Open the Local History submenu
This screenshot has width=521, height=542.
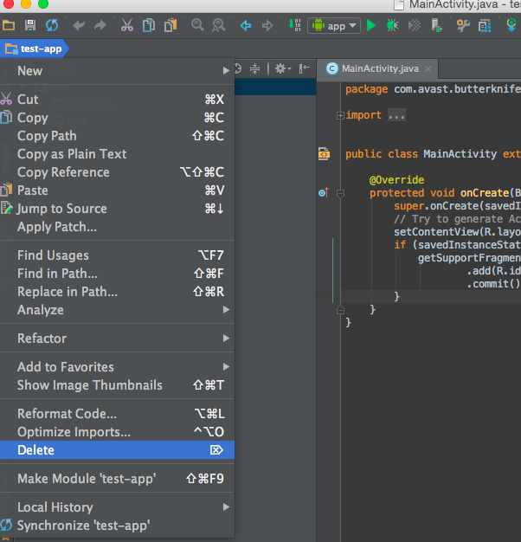coord(117,507)
